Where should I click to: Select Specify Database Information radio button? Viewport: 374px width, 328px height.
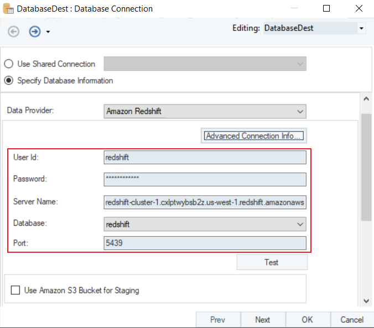pos(9,81)
